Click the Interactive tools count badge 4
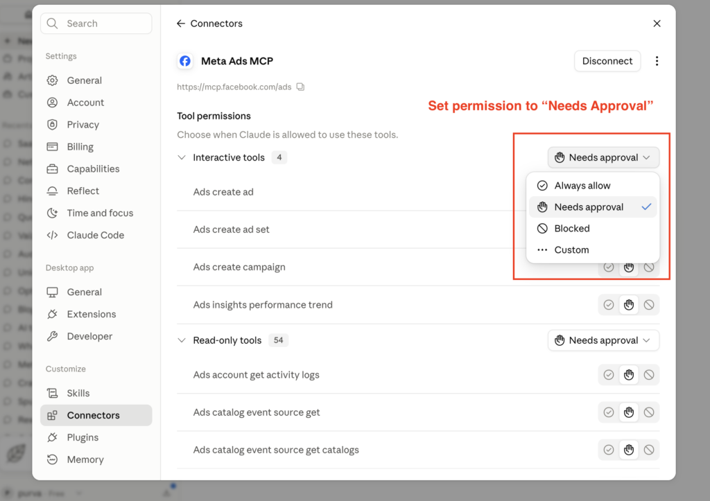The image size is (710, 501). 279,157
